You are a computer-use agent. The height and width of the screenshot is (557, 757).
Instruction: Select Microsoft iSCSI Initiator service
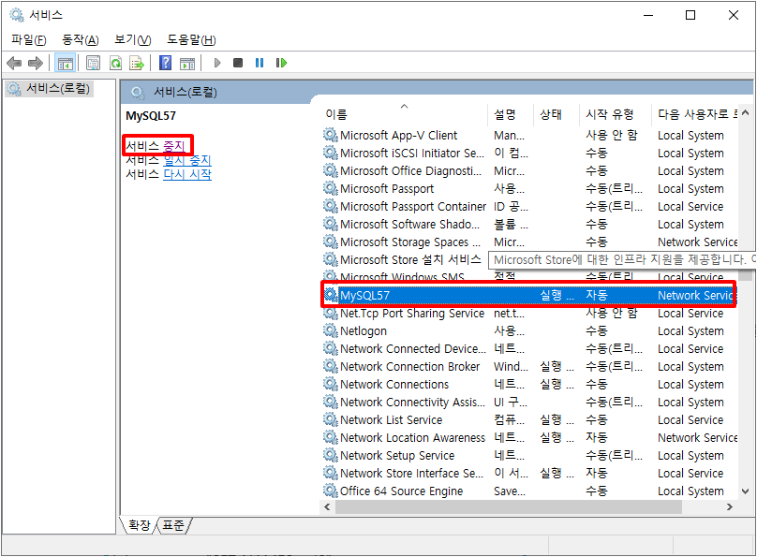[529, 154]
